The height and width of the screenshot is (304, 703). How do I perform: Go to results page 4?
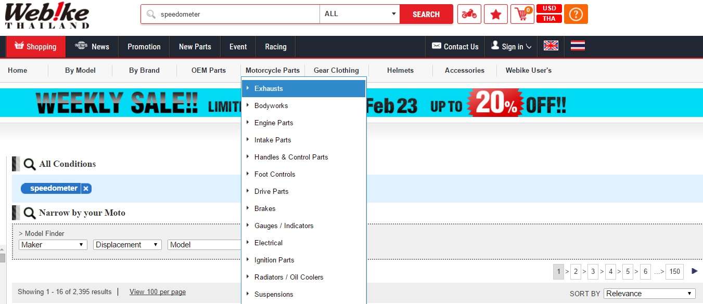[x=610, y=271]
